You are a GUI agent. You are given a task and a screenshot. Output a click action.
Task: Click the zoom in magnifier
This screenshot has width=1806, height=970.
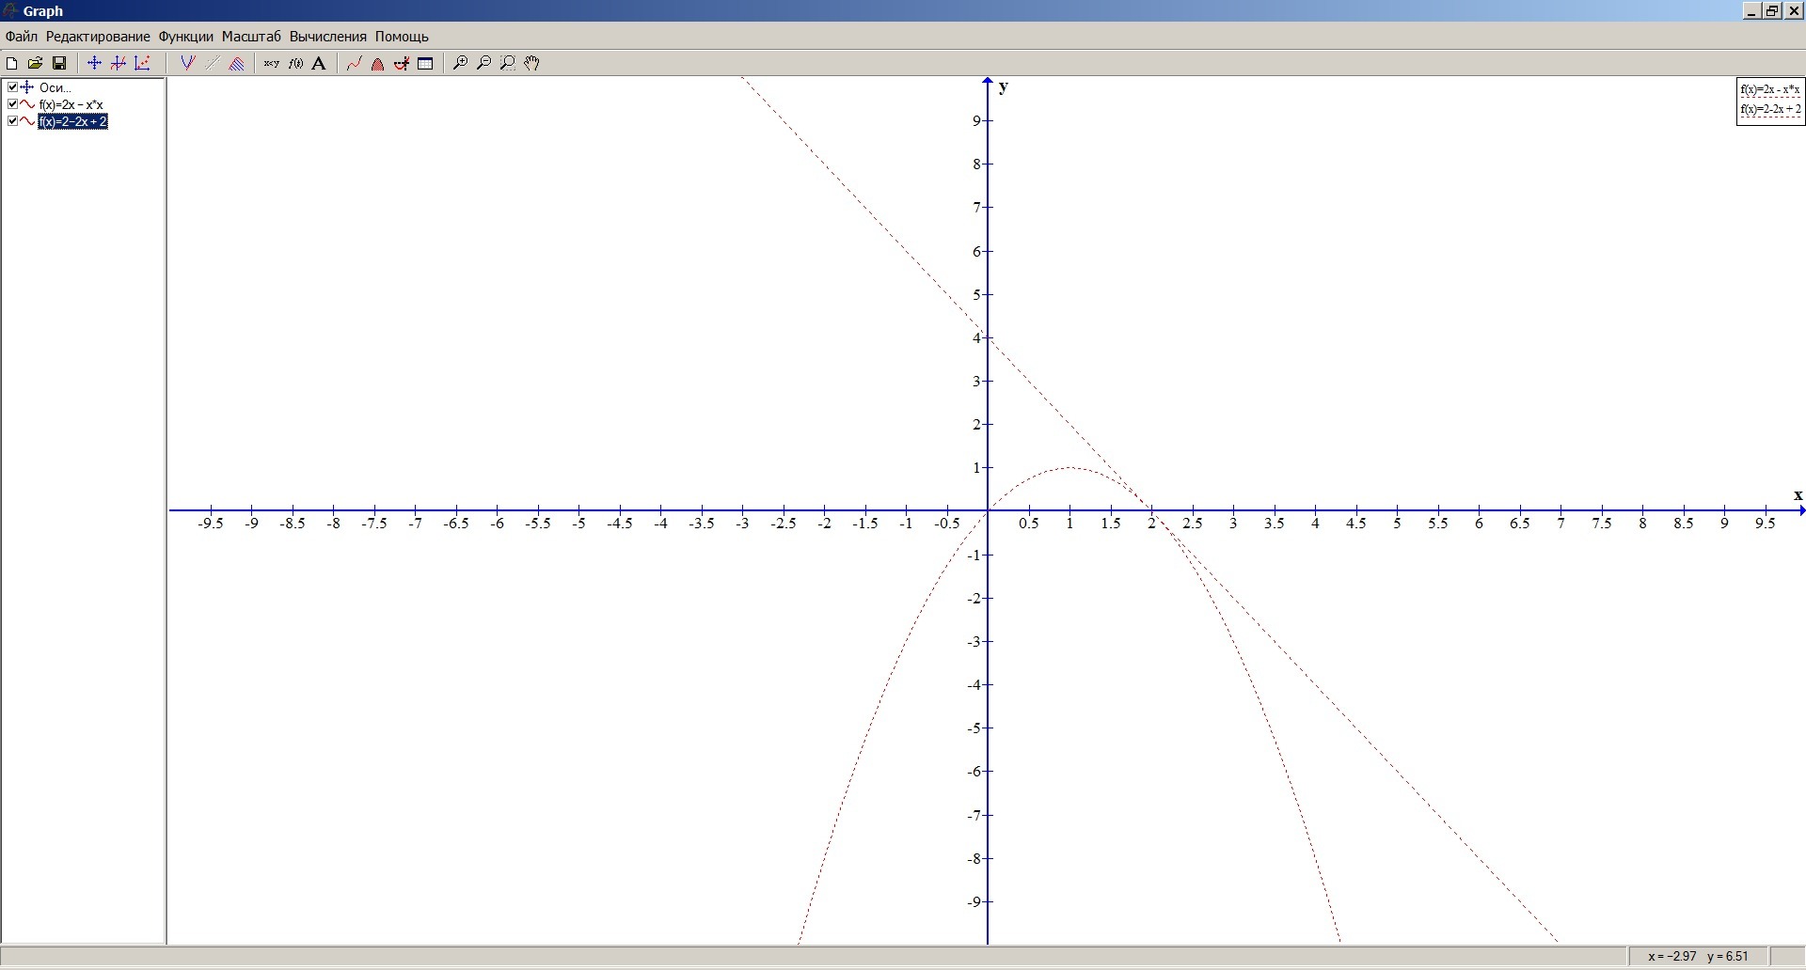click(460, 63)
